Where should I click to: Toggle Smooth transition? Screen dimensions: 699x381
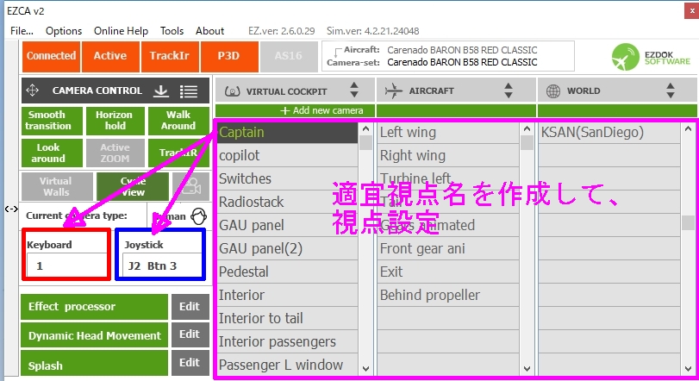(x=53, y=121)
